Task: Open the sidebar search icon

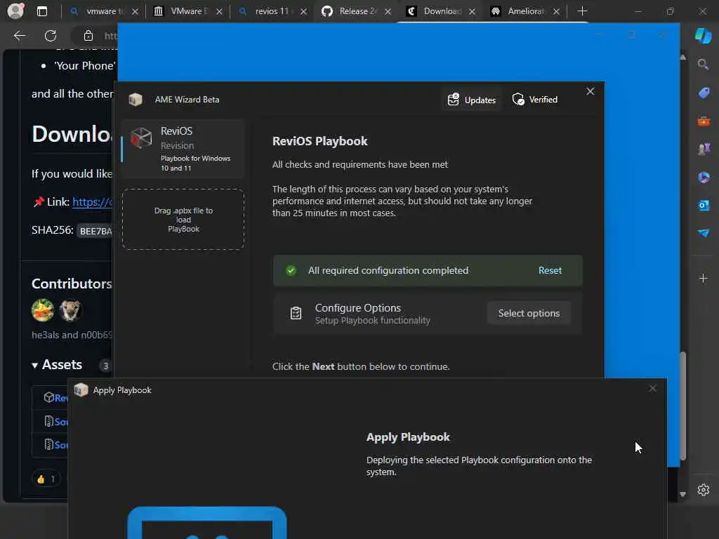Action: [703, 65]
